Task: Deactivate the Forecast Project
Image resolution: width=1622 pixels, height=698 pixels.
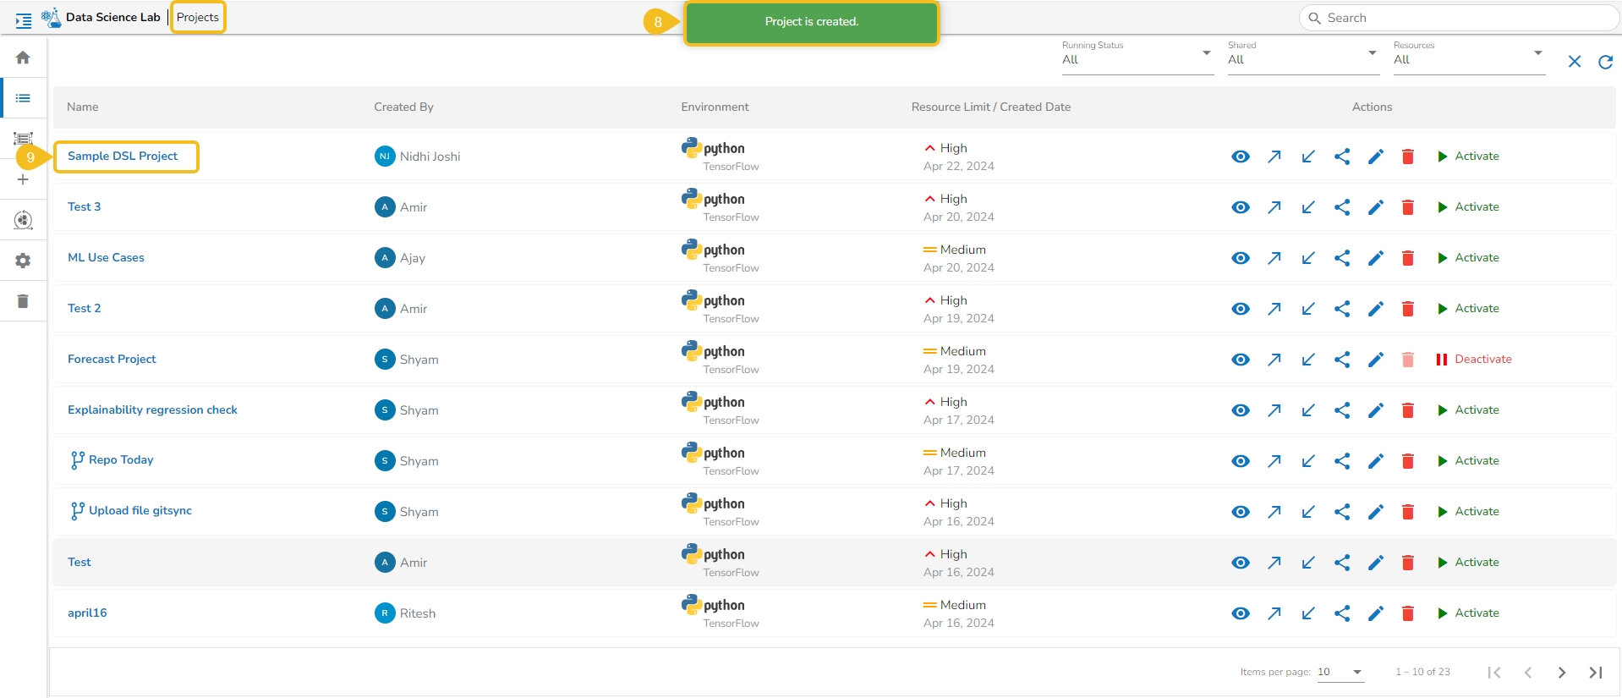Action: [1473, 360]
